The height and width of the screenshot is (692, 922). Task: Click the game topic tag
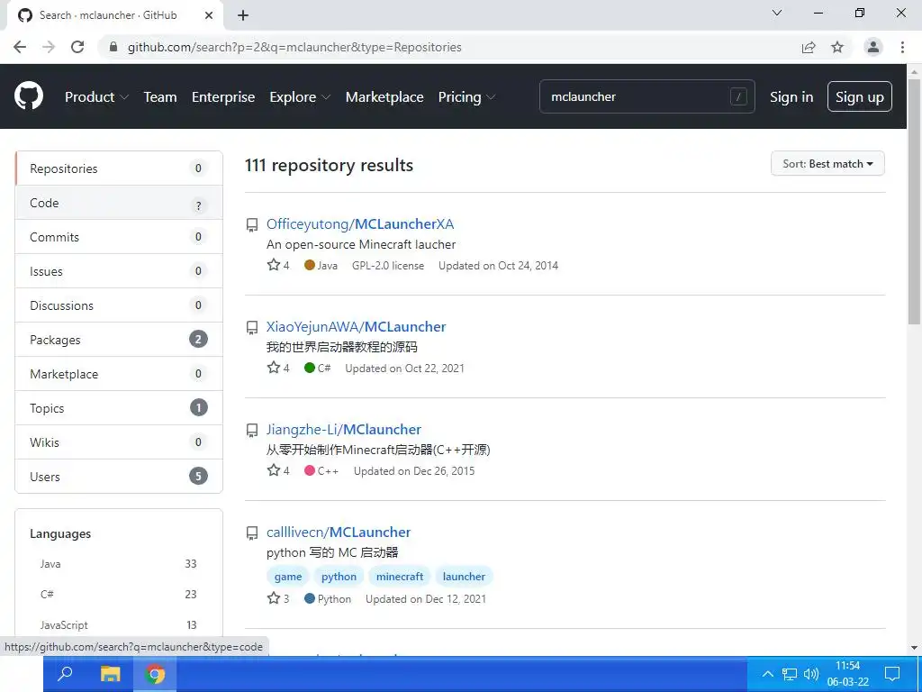click(288, 577)
